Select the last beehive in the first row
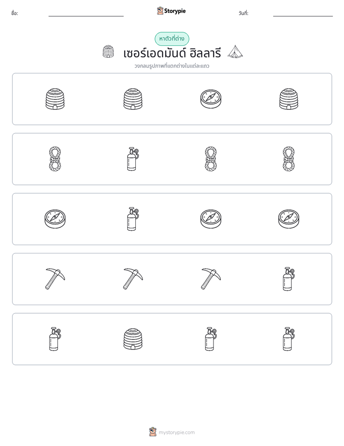344x446 pixels. click(x=289, y=99)
